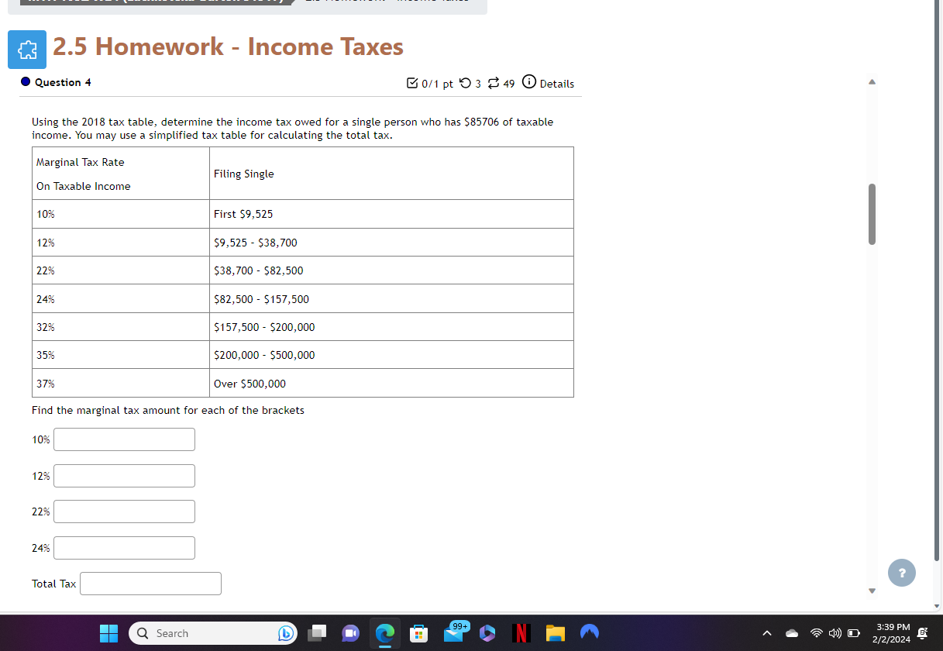
Task: Open the info circle beside Details
Action: pos(528,83)
